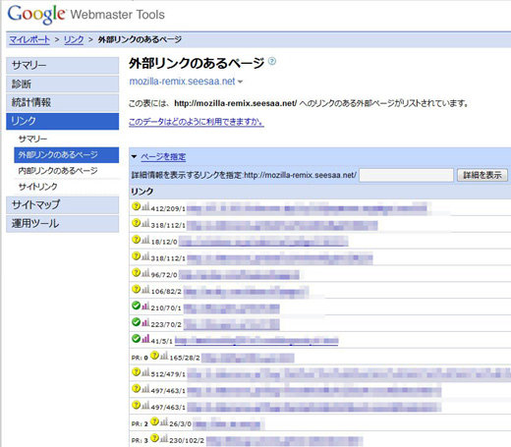Click the green check icon in the 41/5/1 row
This screenshot has height=447, width=511.
click(136, 339)
